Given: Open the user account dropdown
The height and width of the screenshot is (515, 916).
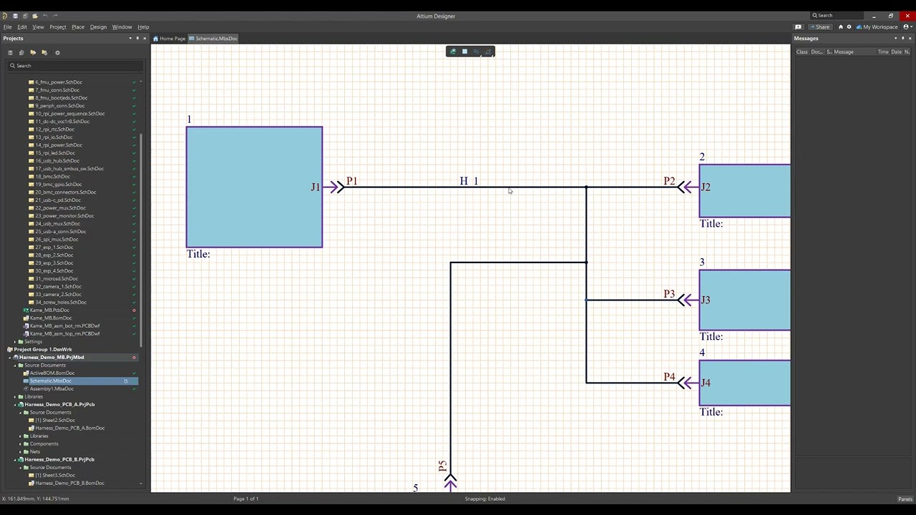Looking at the screenshot, I should coord(907,27).
